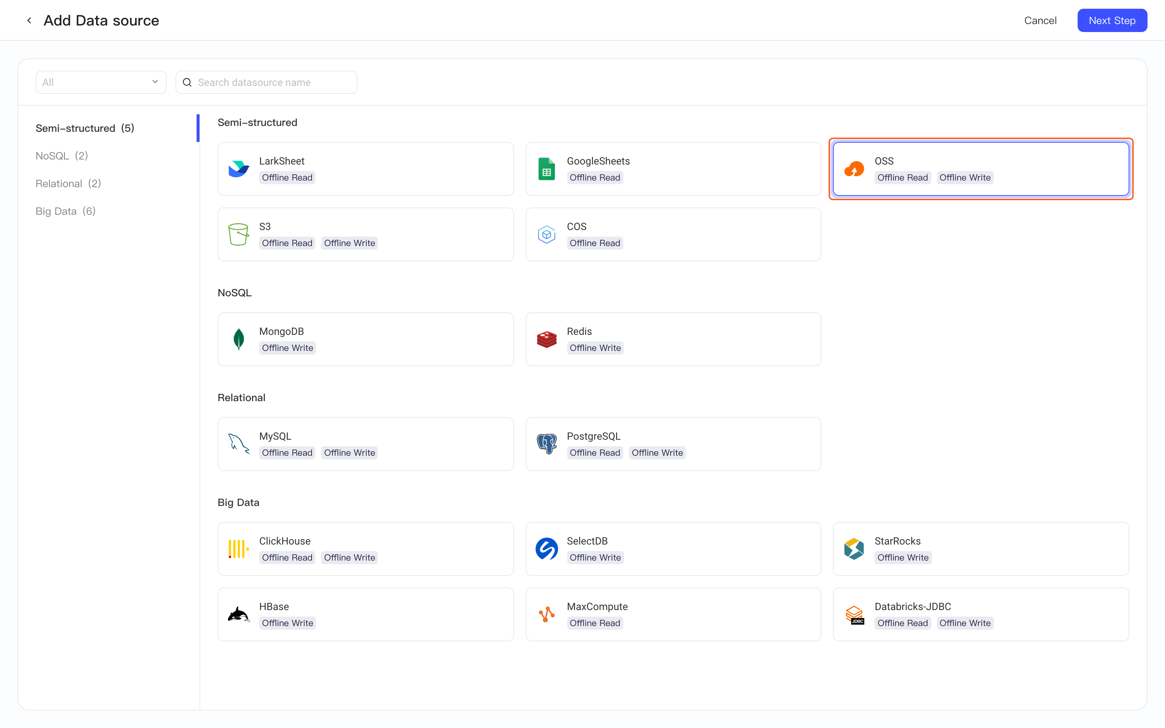The image size is (1165, 728).
Task: Cancel adding the data source
Action: [x=1040, y=20]
